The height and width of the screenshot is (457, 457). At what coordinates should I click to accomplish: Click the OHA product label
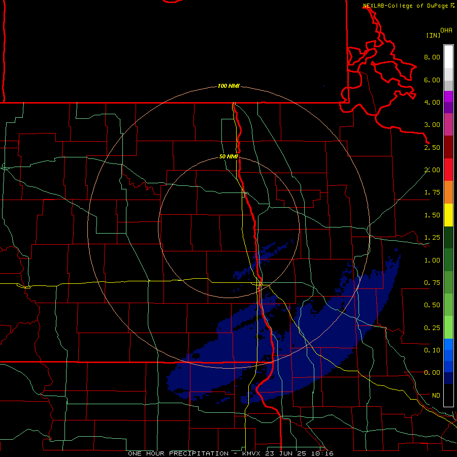(446, 30)
